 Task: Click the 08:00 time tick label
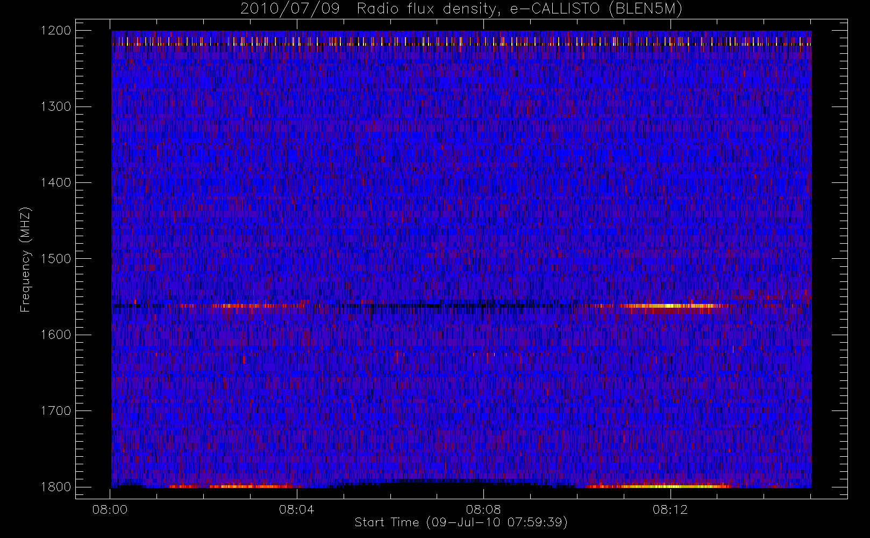coord(110,509)
